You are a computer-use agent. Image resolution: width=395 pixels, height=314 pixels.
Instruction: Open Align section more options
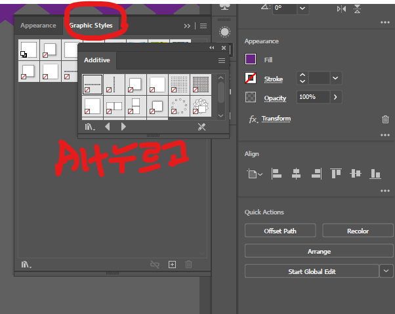coord(385,191)
